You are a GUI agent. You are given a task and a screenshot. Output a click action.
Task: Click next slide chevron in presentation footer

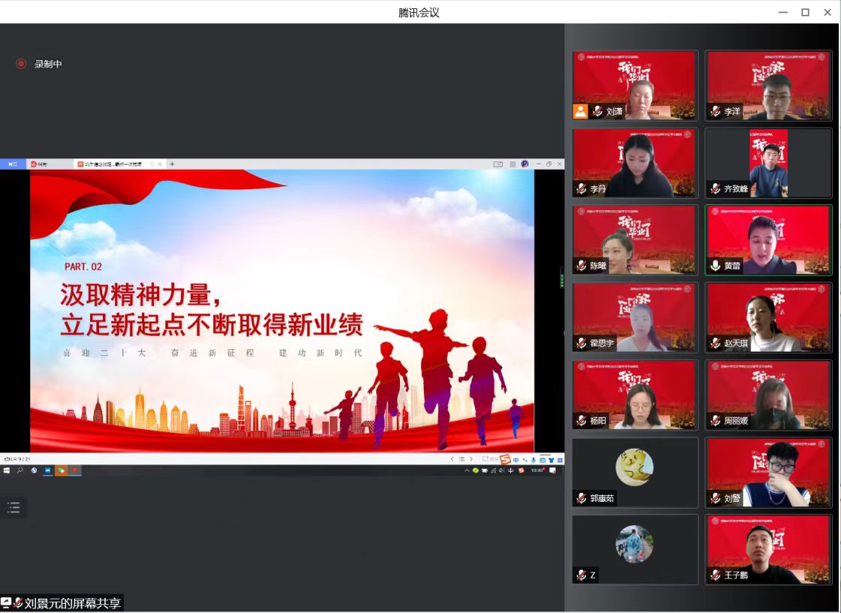pos(471,459)
